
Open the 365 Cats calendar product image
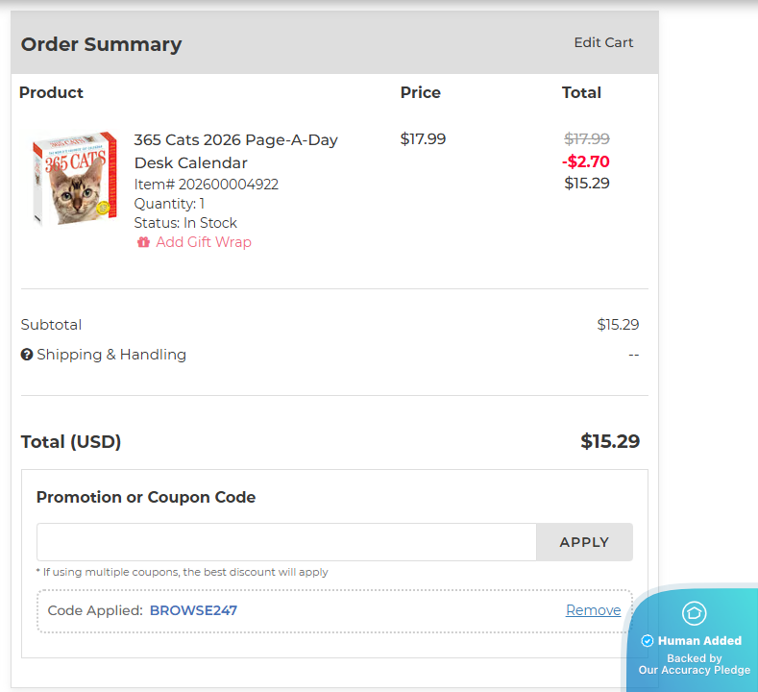tap(75, 180)
